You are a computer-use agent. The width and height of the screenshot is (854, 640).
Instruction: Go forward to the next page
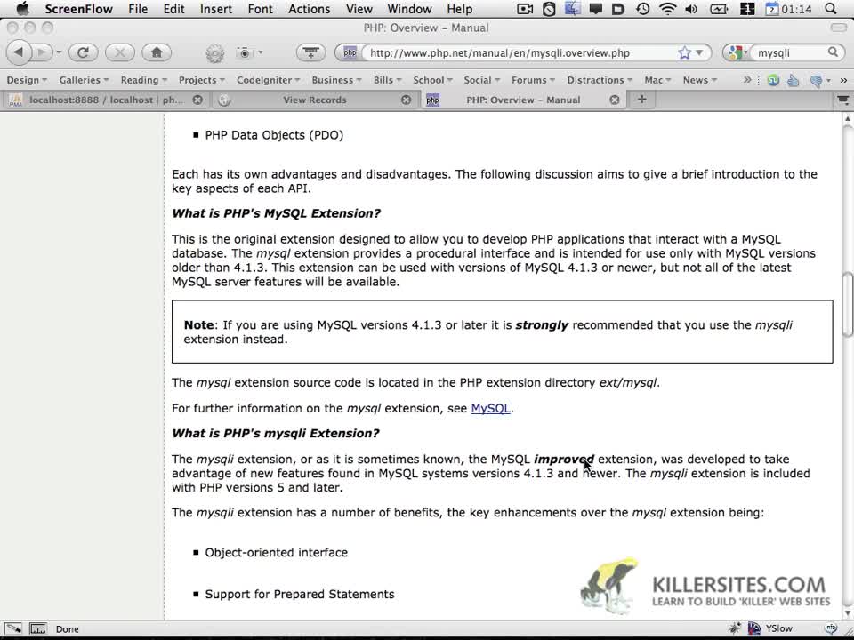[x=42, y=52]
